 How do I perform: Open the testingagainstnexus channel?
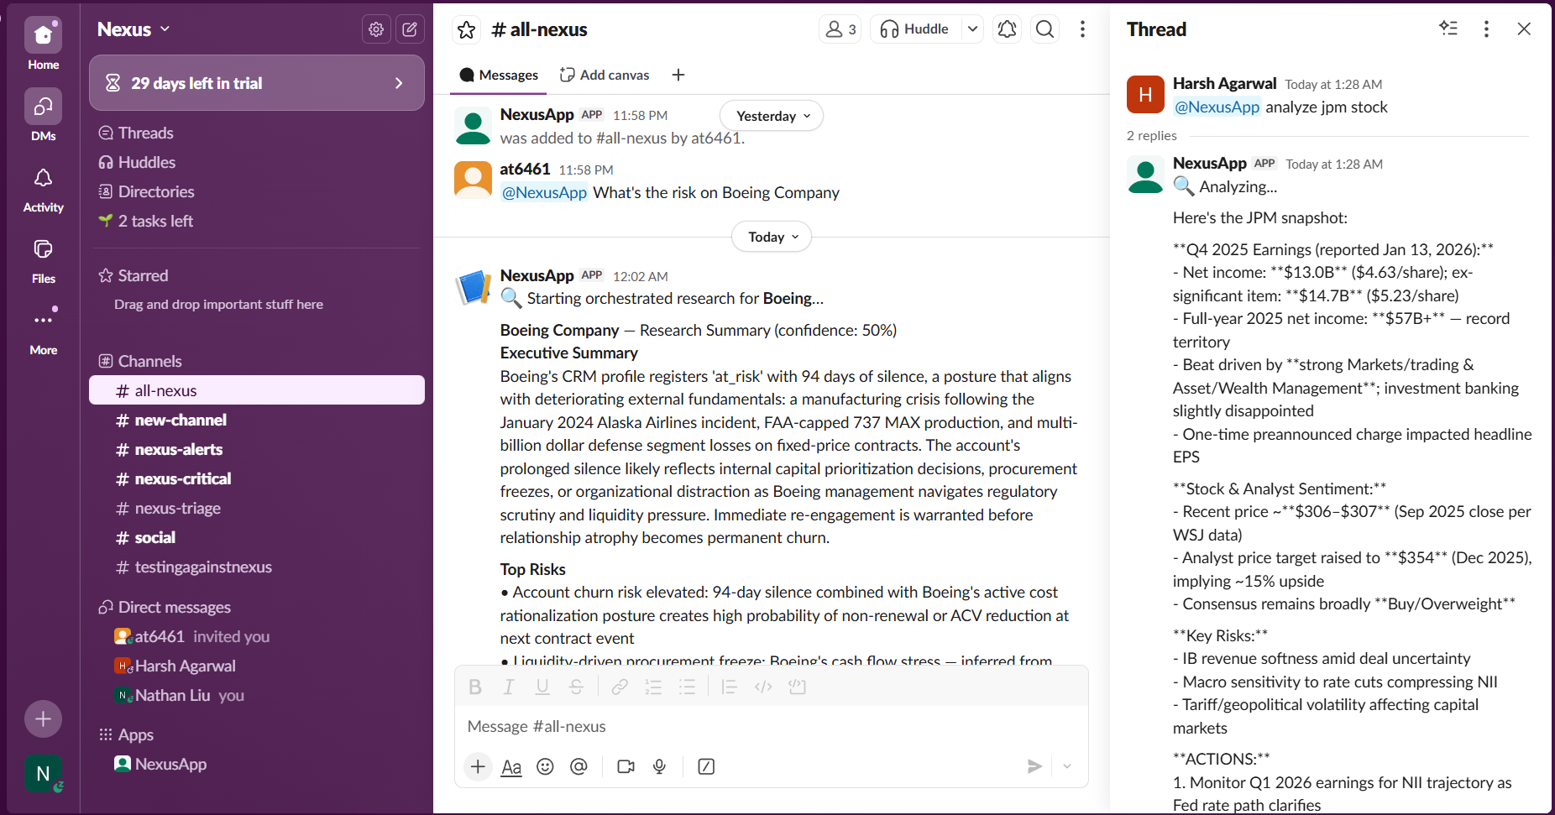(257, 567)
